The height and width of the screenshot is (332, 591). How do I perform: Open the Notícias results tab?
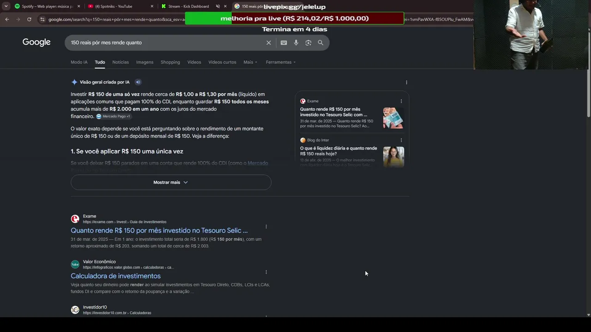coord(121,62)
